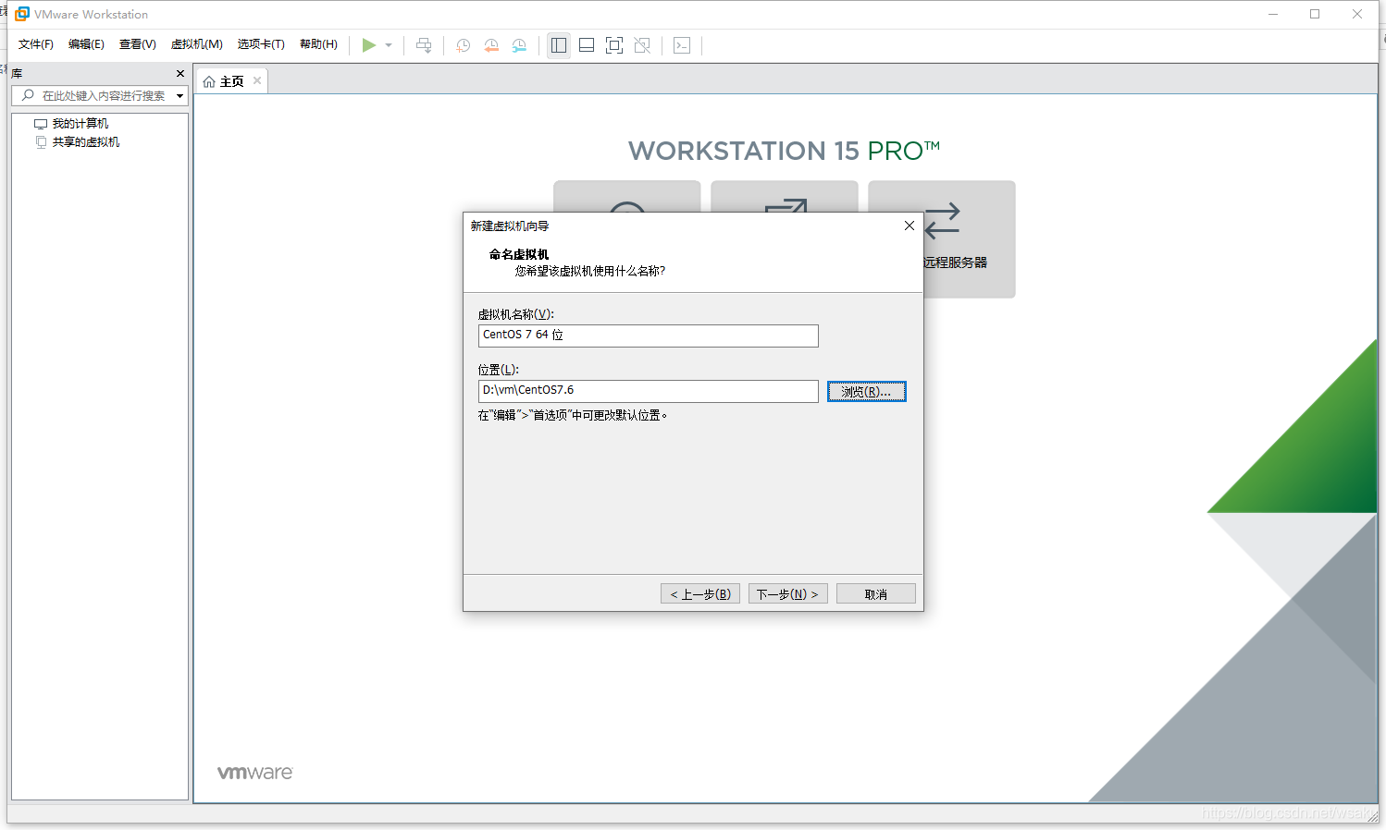The height and width of the screenshot is (830, 1386).
Task: Click the library search input field
Action: pos(99,95)
